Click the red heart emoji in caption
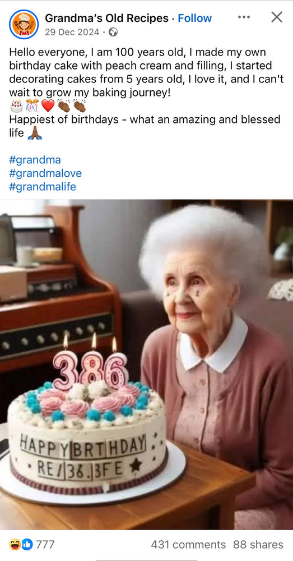This screenshot has width=293, height=561. point(48,106)
